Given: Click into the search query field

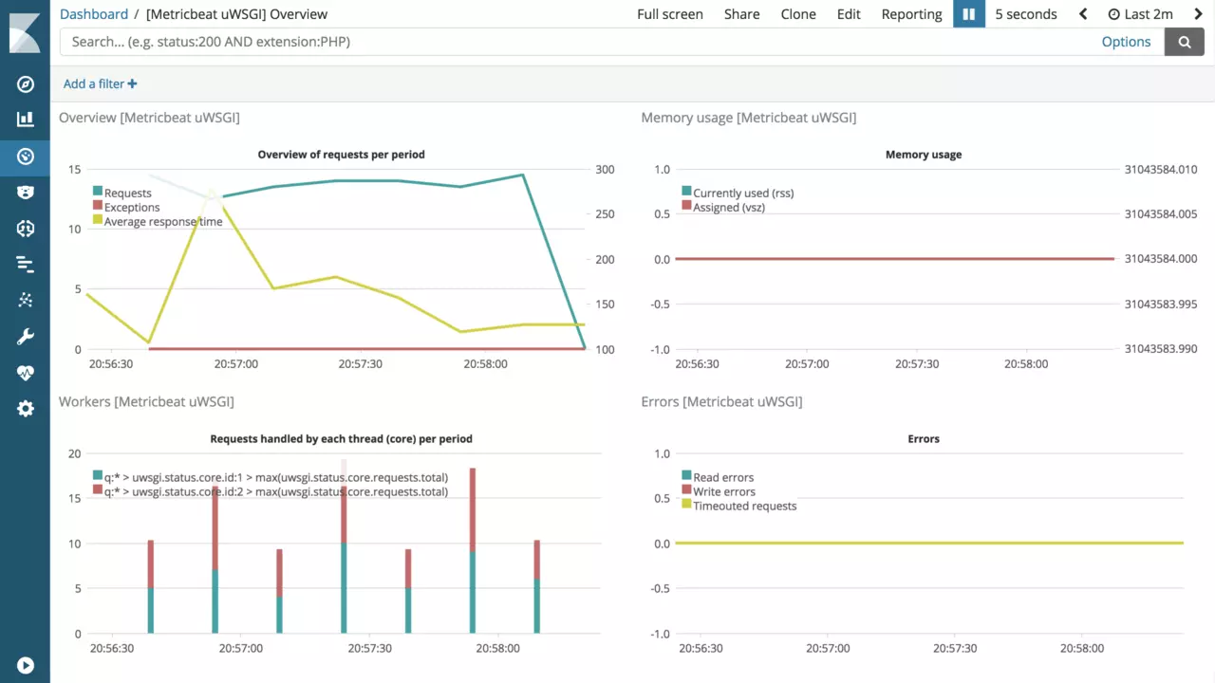Looking at the screenshot, I should tap(570, 42).
